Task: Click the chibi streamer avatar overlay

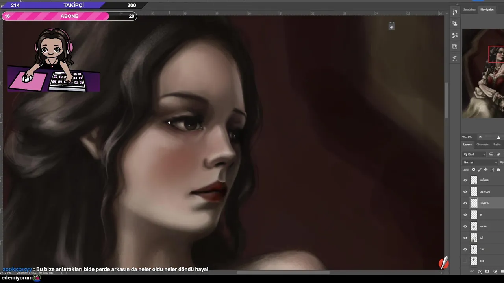Action: click(54, 60)
